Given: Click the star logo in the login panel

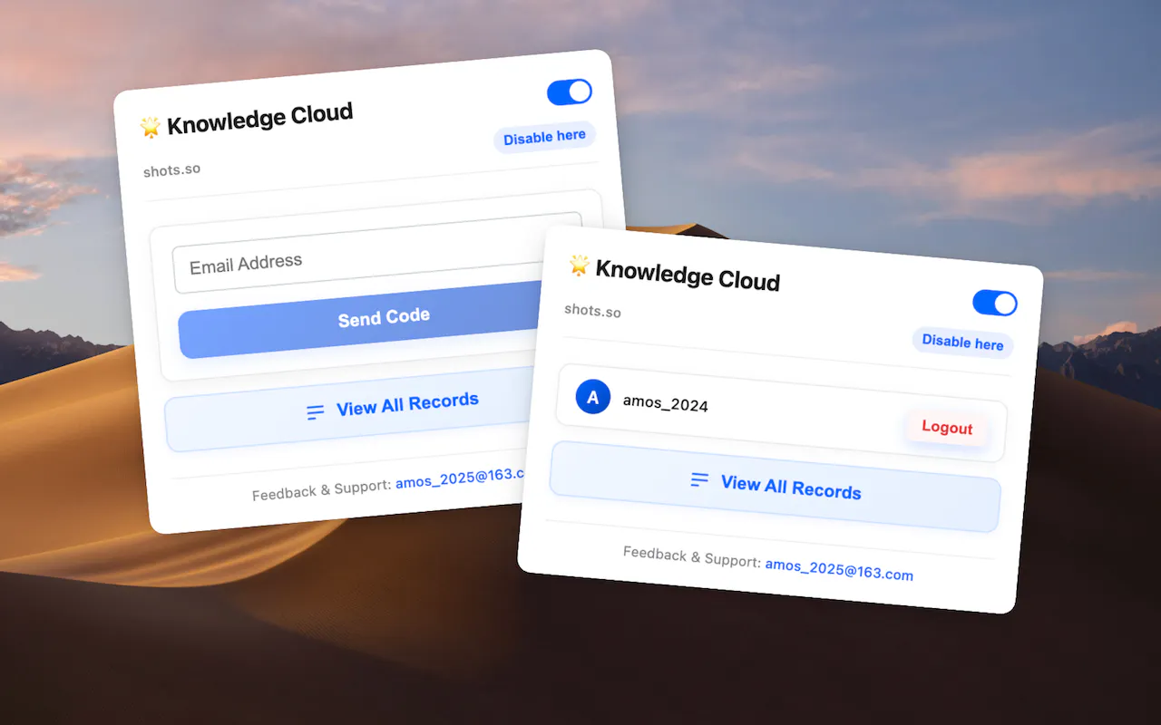Looking at the screenshot, I should click(x=151, y=127).
